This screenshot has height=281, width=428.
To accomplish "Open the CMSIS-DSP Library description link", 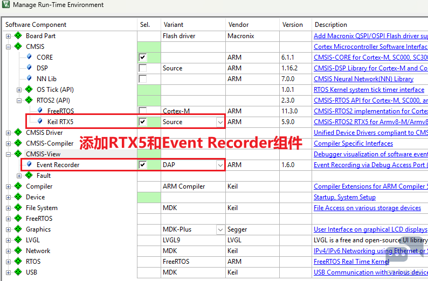I will pyautogui.click(x=371, y=68).
